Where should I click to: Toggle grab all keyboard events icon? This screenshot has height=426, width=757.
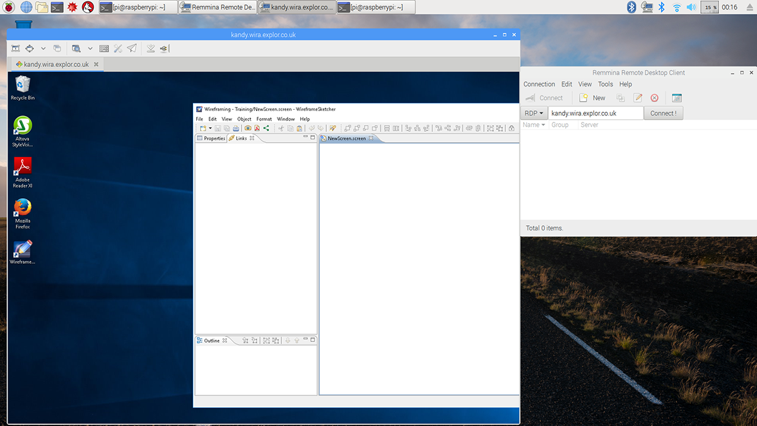tap(104, 49)
